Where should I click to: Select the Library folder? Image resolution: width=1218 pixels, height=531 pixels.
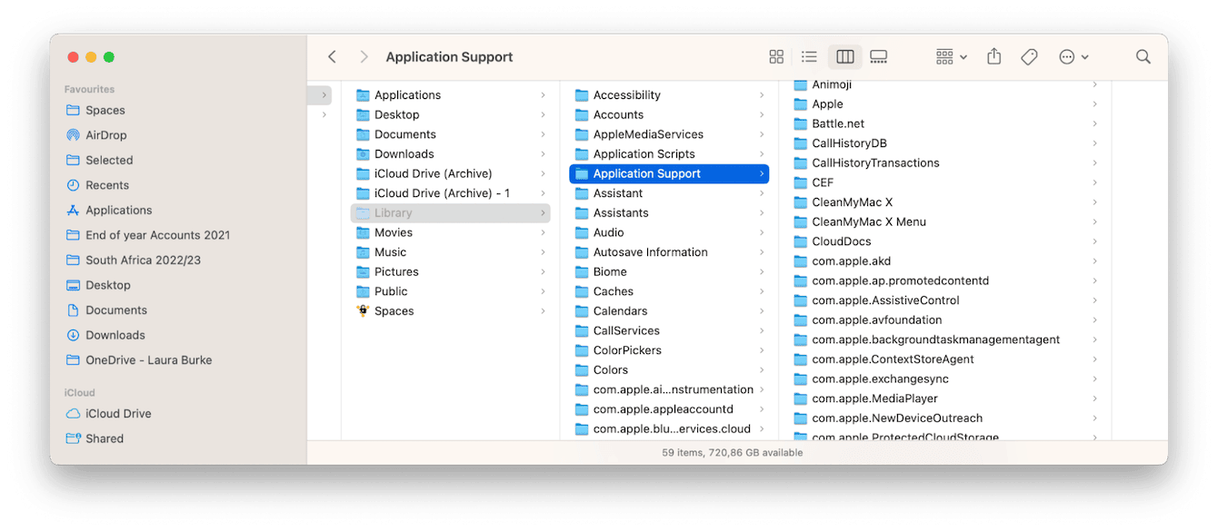click(x=393, y=213)
